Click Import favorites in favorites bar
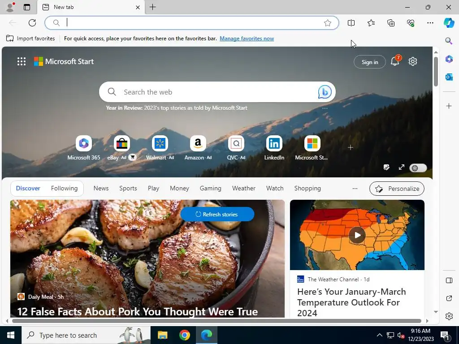 (x=30, y=39)
